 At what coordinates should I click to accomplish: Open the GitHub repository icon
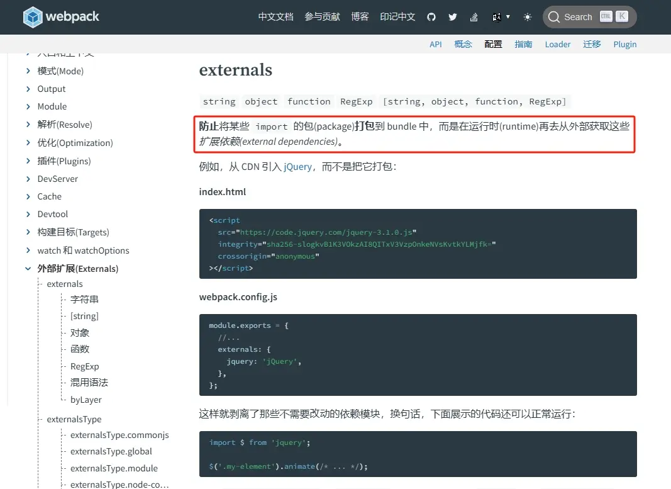(431, 17)
